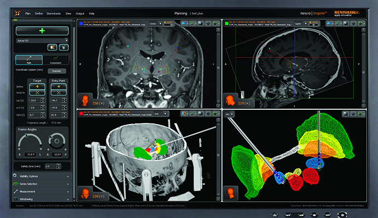378x218 pixels.
Task: Select the zoom magnifier in sagittal view toolbar
Action: point(346,23)
